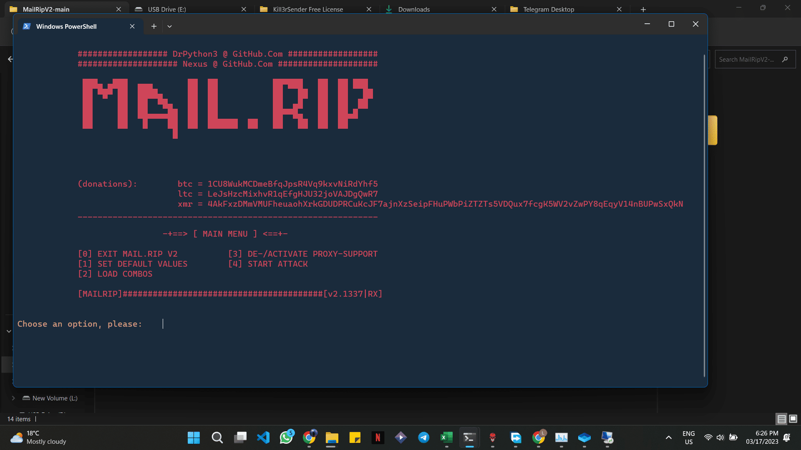Select the Windows PowerShell tab
The image size is (801, 450).
pos(67,26)
